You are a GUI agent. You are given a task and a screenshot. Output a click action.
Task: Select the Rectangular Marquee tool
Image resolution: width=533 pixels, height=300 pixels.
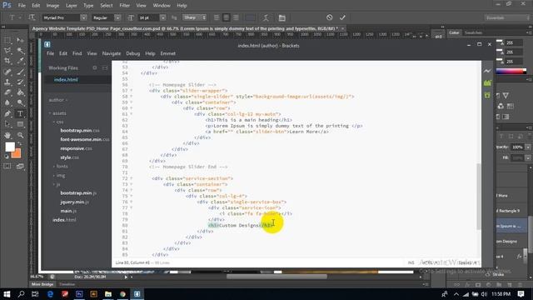pyautogui.click(x=7, y=41)
